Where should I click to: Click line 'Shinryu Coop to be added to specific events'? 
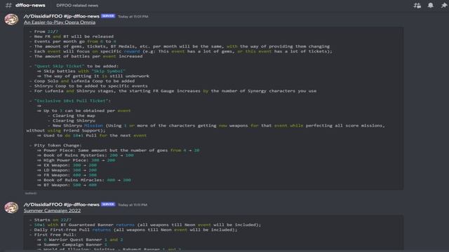coord(89,86)
